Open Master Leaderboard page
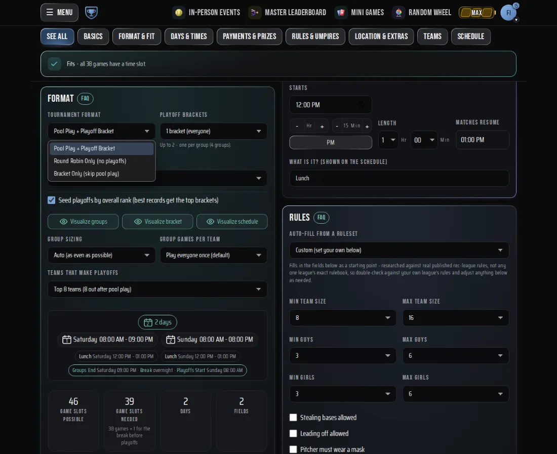This screenshot has height=454, width=557. (x=295, y=13)
